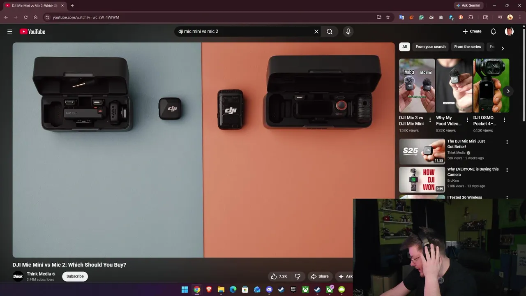This screenshot has width=526, height=296.
Task: Open The DJI Mic Mini Just Got Better title
Action: [x=466, y=144]
